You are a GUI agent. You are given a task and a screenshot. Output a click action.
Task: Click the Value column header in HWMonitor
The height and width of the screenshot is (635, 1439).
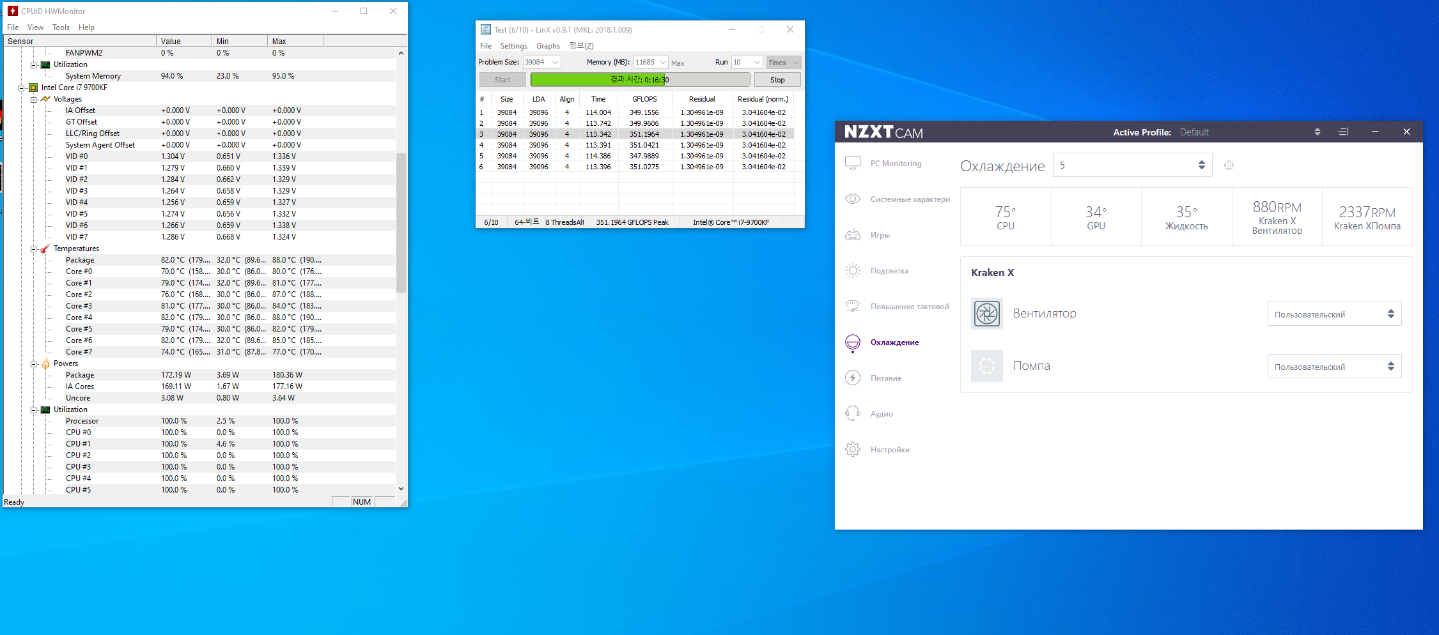pyautogui.click(x=184, y=41)
